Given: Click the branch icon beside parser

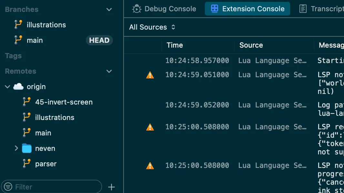Looking at the screenshot, I should pyautogui.click(x=27, y=163).
